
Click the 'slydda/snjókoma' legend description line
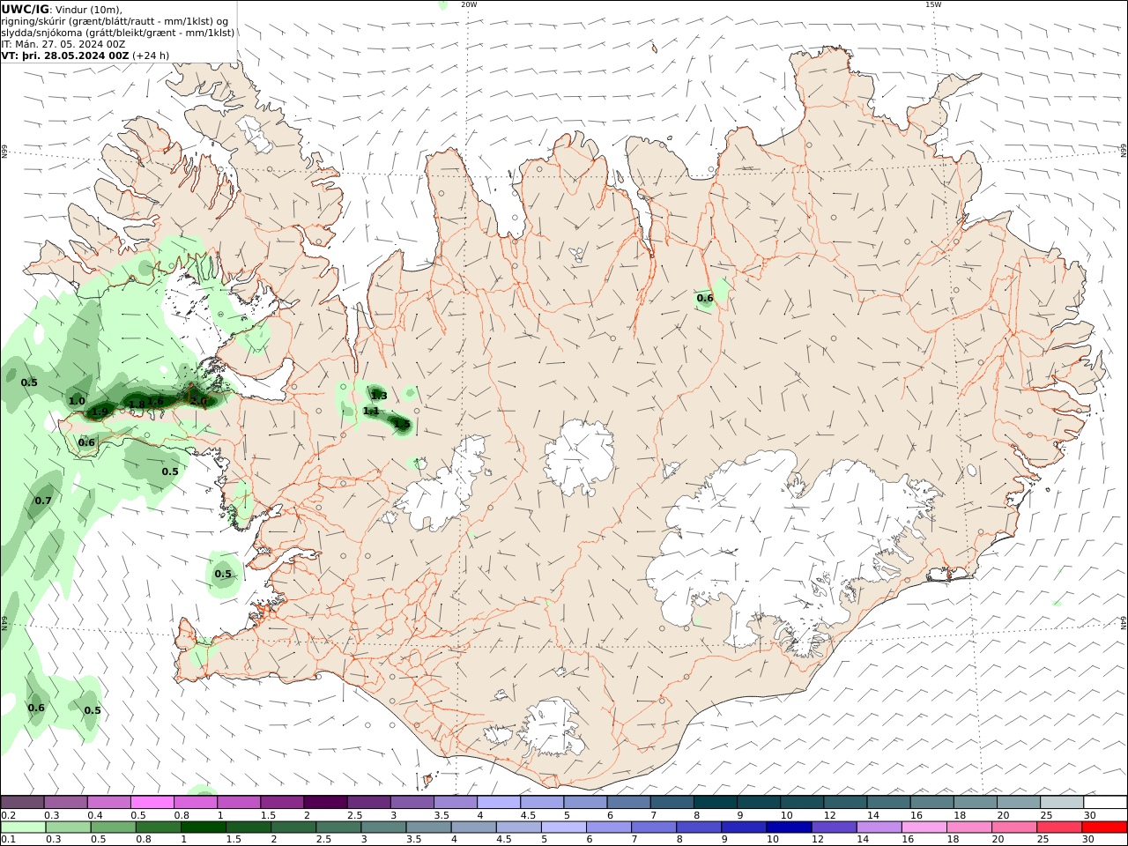[x=118, y=33]
